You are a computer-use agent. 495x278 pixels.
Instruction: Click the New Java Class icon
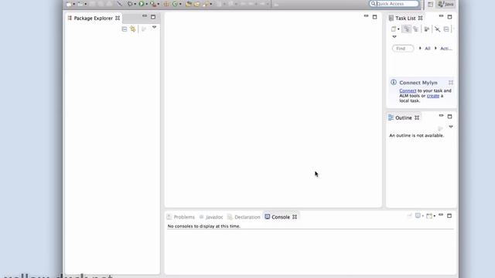pos(175,4)
